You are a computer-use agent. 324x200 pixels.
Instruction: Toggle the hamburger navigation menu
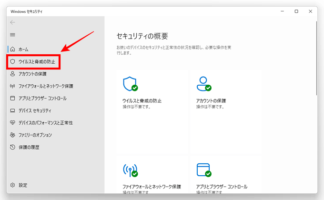12,35
